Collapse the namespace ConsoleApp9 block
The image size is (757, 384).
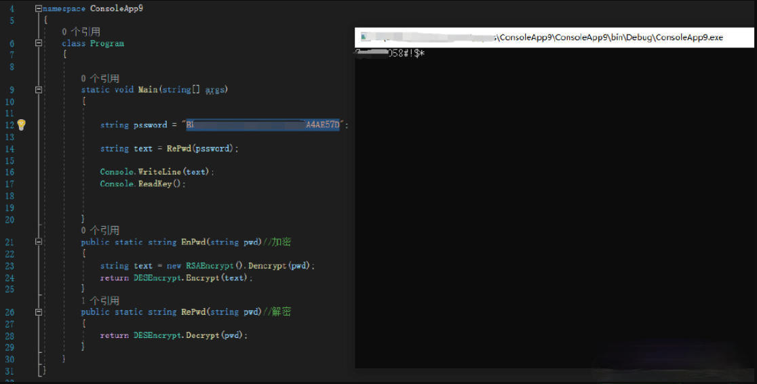(39, 8)
